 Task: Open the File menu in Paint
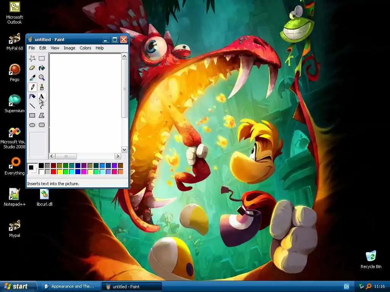[x=32, y=48]
